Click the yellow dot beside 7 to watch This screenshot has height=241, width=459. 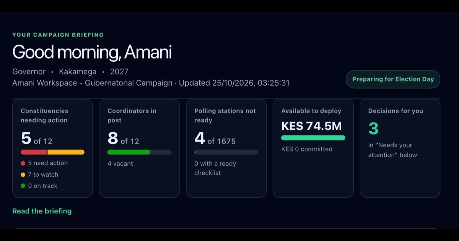click(23, 175)
